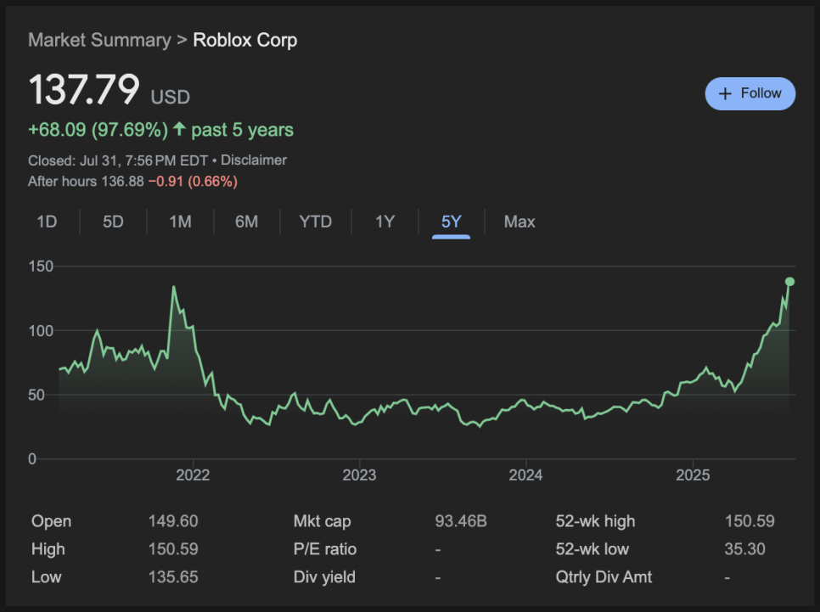
Task: Click the 2024 axis label on chart
Action: (525, 475)
